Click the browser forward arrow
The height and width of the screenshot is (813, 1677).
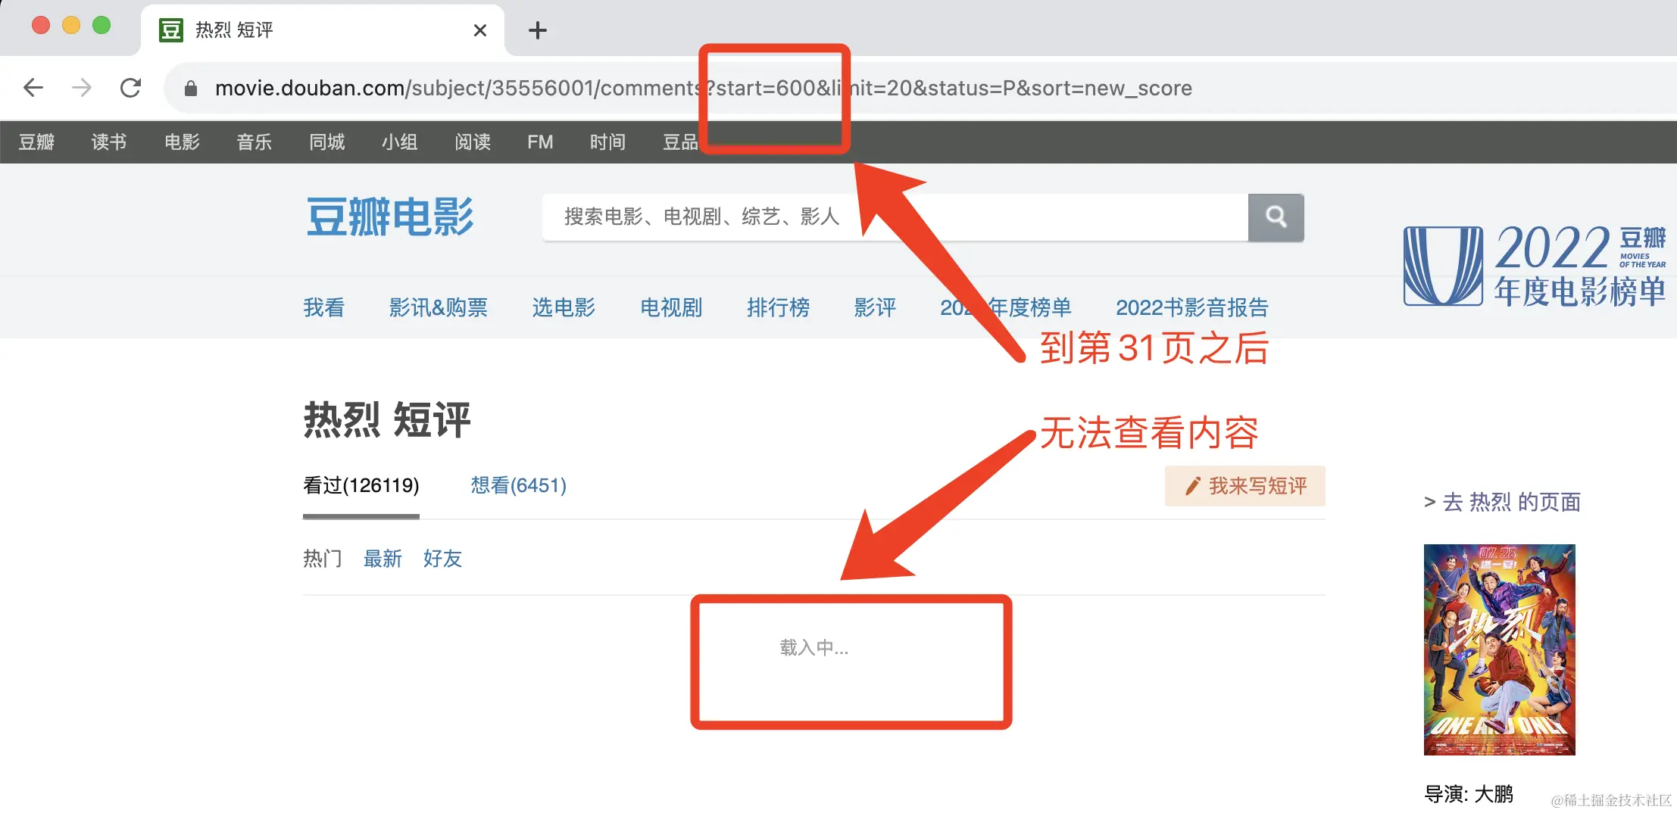point(82,88)
